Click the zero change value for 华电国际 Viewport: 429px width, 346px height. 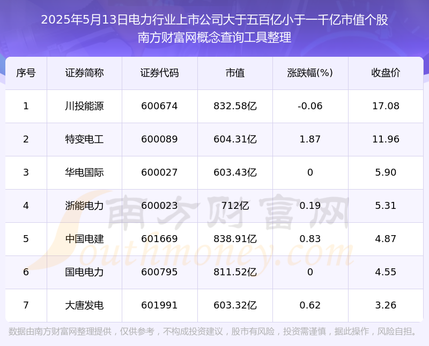click(x=310, y=172)
